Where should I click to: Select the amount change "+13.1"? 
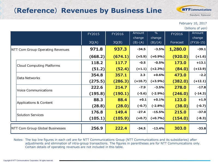201,63
